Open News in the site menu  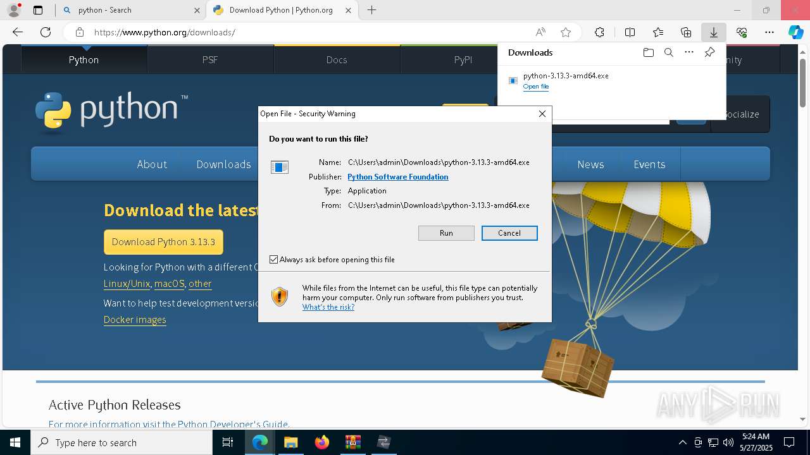590,164
